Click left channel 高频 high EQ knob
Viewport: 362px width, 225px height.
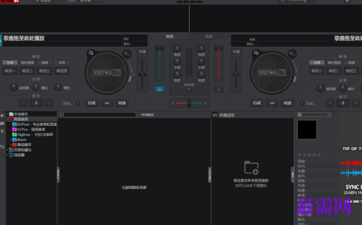point(177,49)
